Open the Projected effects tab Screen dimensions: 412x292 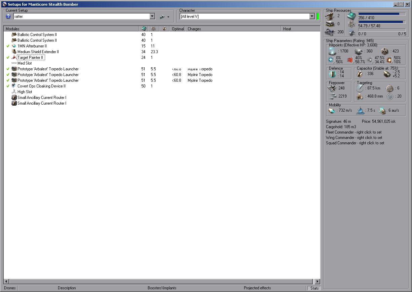coord(257,288)
